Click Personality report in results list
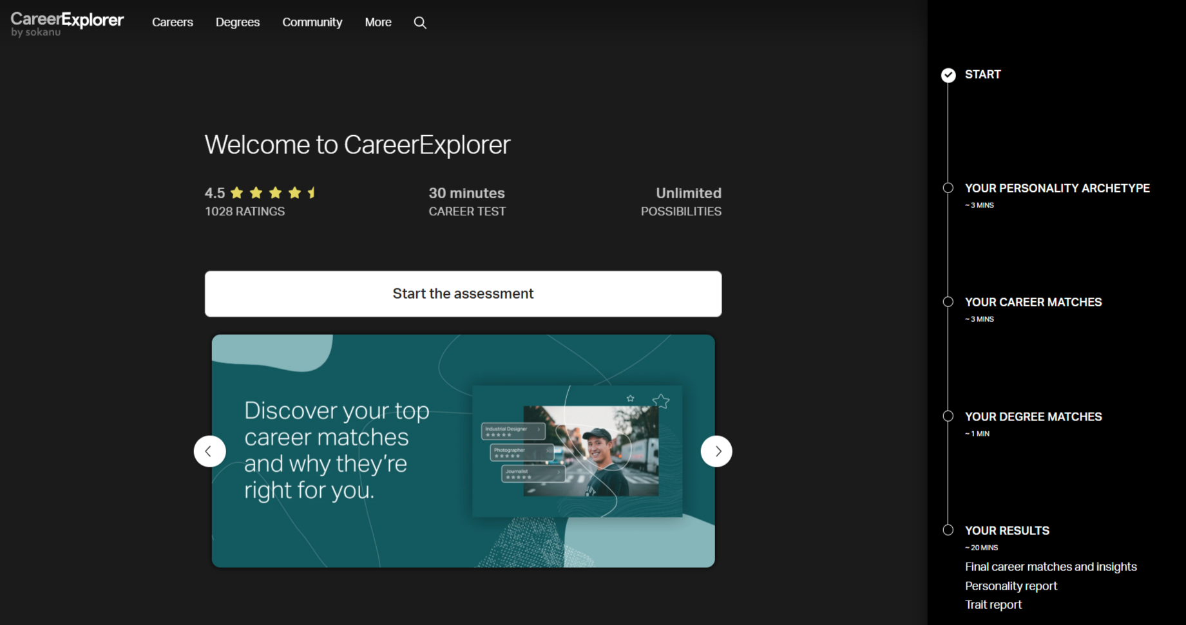1186x625 pixels. pyautogui.click(x=1011, y=586)
